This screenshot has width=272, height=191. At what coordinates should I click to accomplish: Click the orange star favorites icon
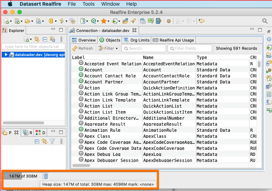click(104, 21)
